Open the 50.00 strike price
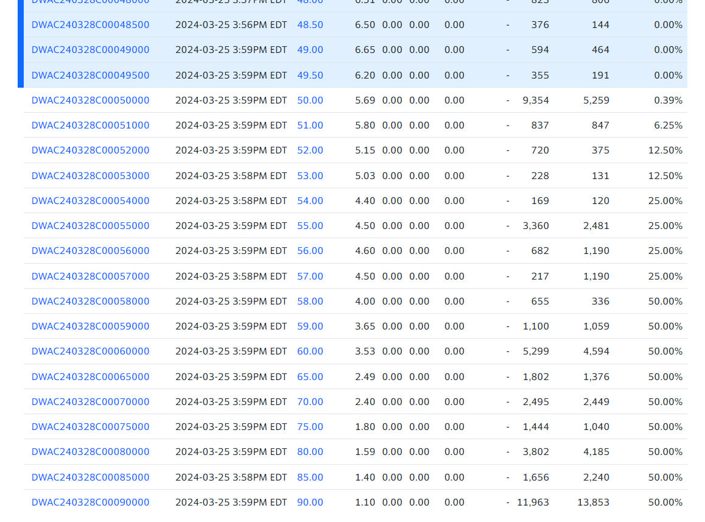Viewport: 705px width, 522px height. 310,101
